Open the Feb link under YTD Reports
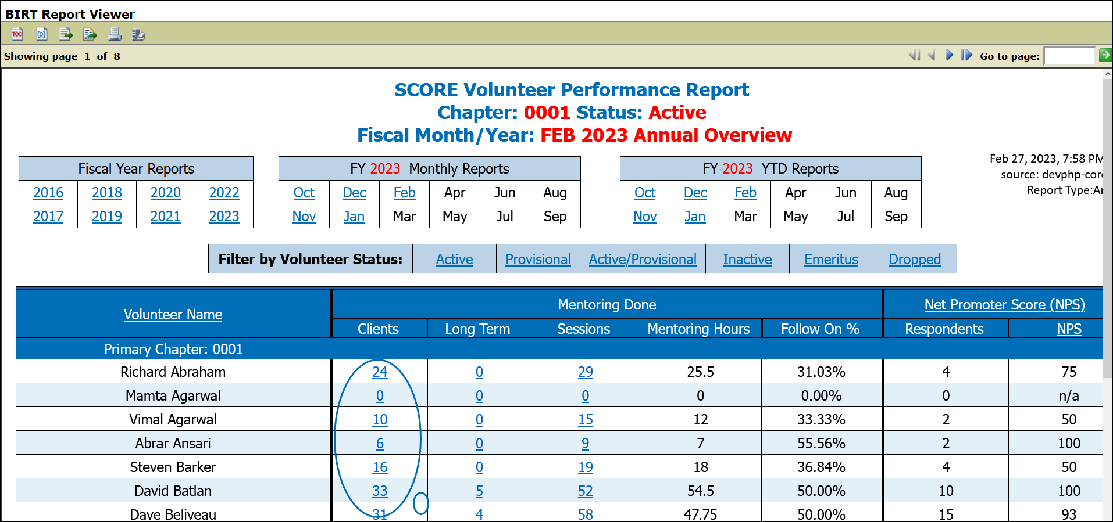Viewport: 1113px width, 522px height. tap(745, 192)
